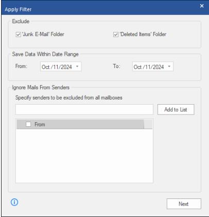Select the From column header label
The width and height of the screenshot is (209, 217).
40,124
